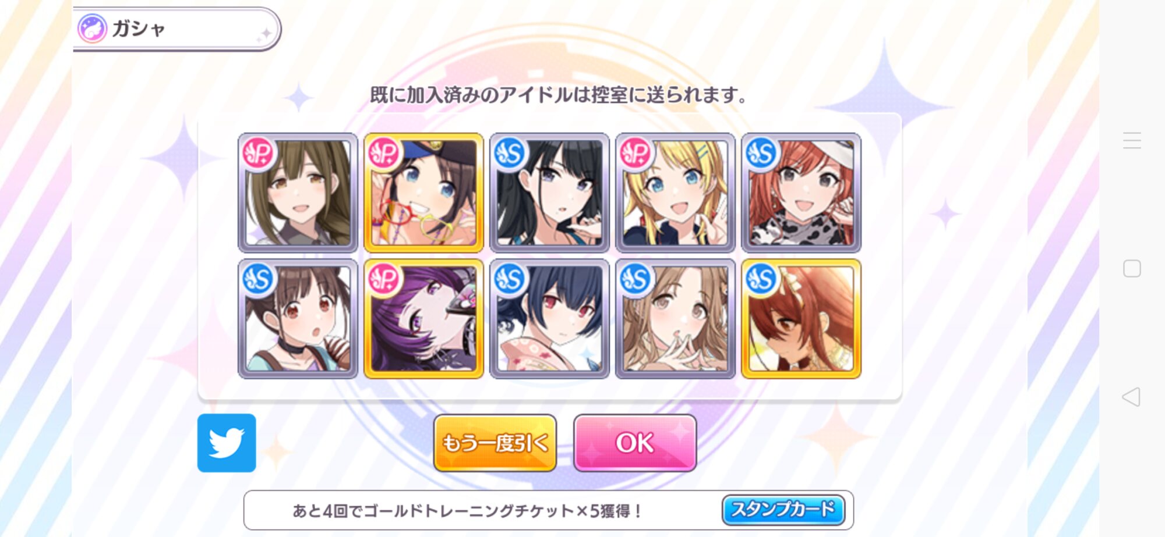Select the red-haired cow-print idol card
Image resolution: width=1165 pixels, height=537 pixels.
click(x=801, y=193)
